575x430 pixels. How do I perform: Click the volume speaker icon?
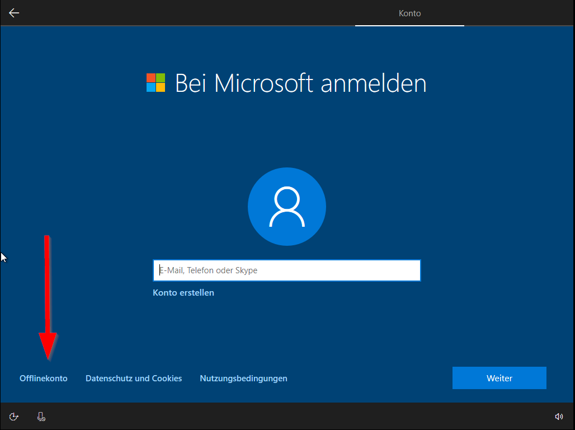[559, 417]
